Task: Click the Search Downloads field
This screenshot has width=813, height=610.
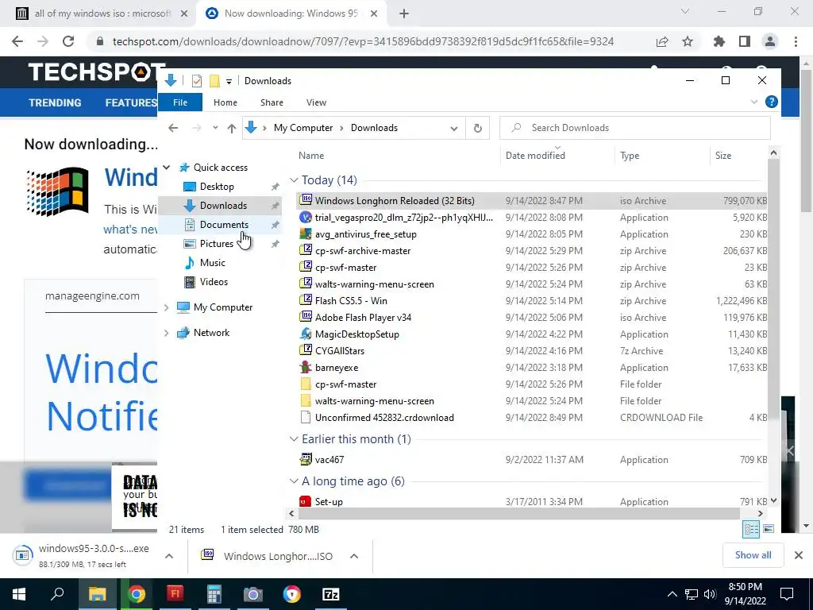Action: [x=634, y=128]
